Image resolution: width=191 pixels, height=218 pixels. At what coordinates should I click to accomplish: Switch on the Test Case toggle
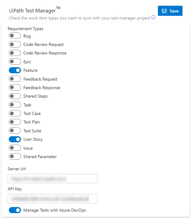point(15,113)
